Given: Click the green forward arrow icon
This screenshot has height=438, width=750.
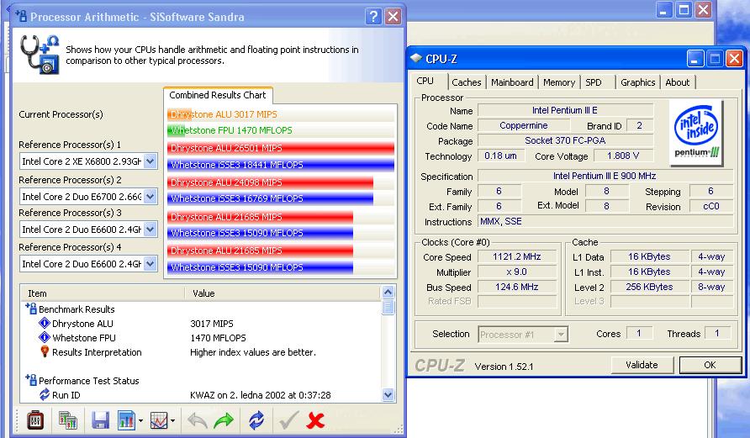Looking at the screenshot, I should (x=224, y=420).
